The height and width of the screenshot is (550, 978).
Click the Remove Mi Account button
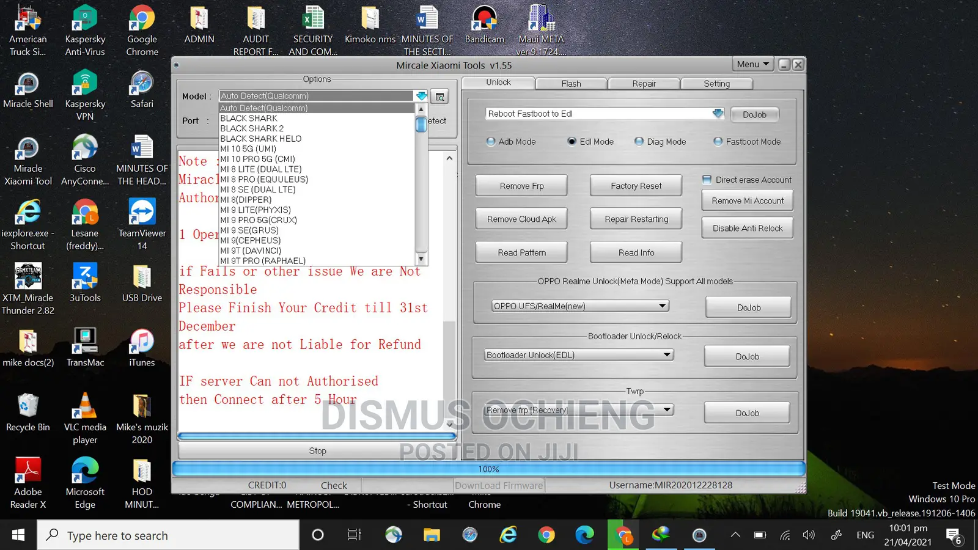[x=748, y=200]
